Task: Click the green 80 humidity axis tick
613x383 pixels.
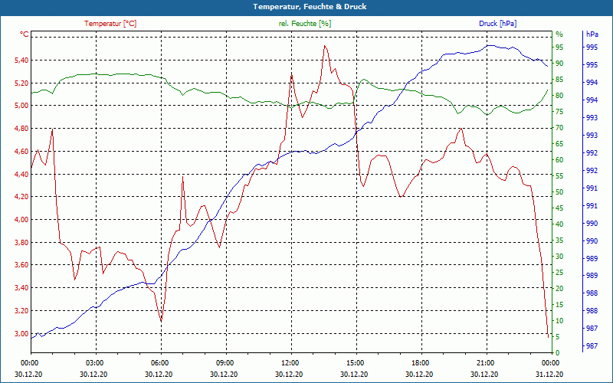Action: click(559, 96)
